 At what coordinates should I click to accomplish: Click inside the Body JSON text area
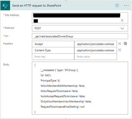pyautogui.click(x=80, y=88)
